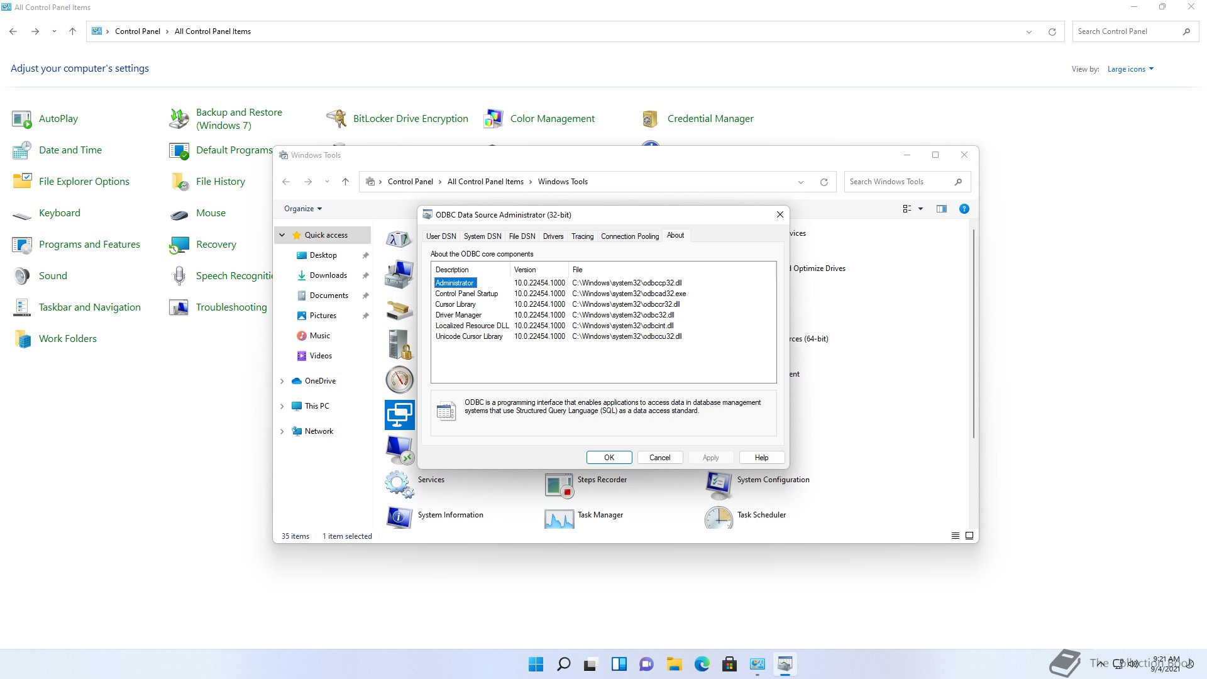Open view options dropdown in Windows Tools
This screenshot has width=1207, height=679.
[x=920, y=209]
